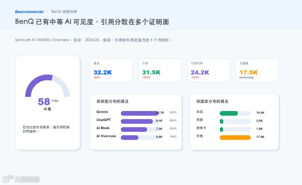This screenshot has width=302, height=185.
Task: Click the AI Mode purple bar
Action: coord(134,129)
